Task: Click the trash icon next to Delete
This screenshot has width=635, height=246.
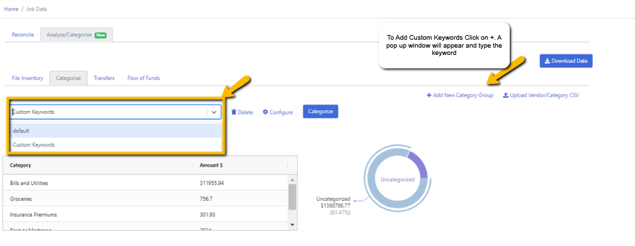Action: [x=234, y=112]
